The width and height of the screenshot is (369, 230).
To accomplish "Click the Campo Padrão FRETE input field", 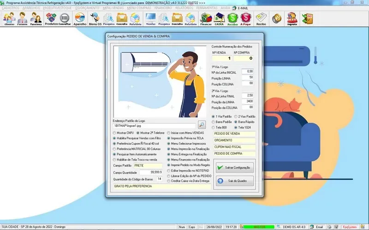I will click(148, 165).
